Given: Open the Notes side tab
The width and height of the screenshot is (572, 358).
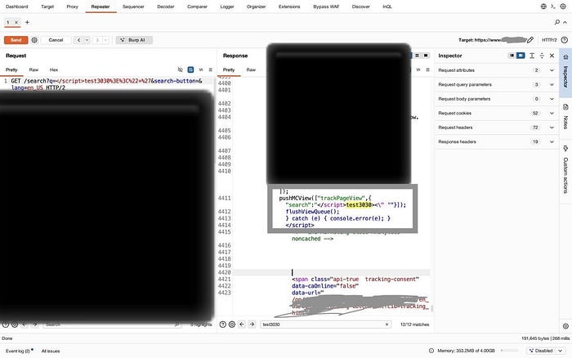Looking at the screenshot, I should (x=565, y=117).
